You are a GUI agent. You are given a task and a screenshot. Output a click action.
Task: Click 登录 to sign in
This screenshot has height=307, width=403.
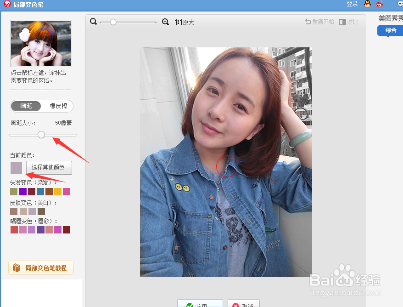[x=352, y=4]
